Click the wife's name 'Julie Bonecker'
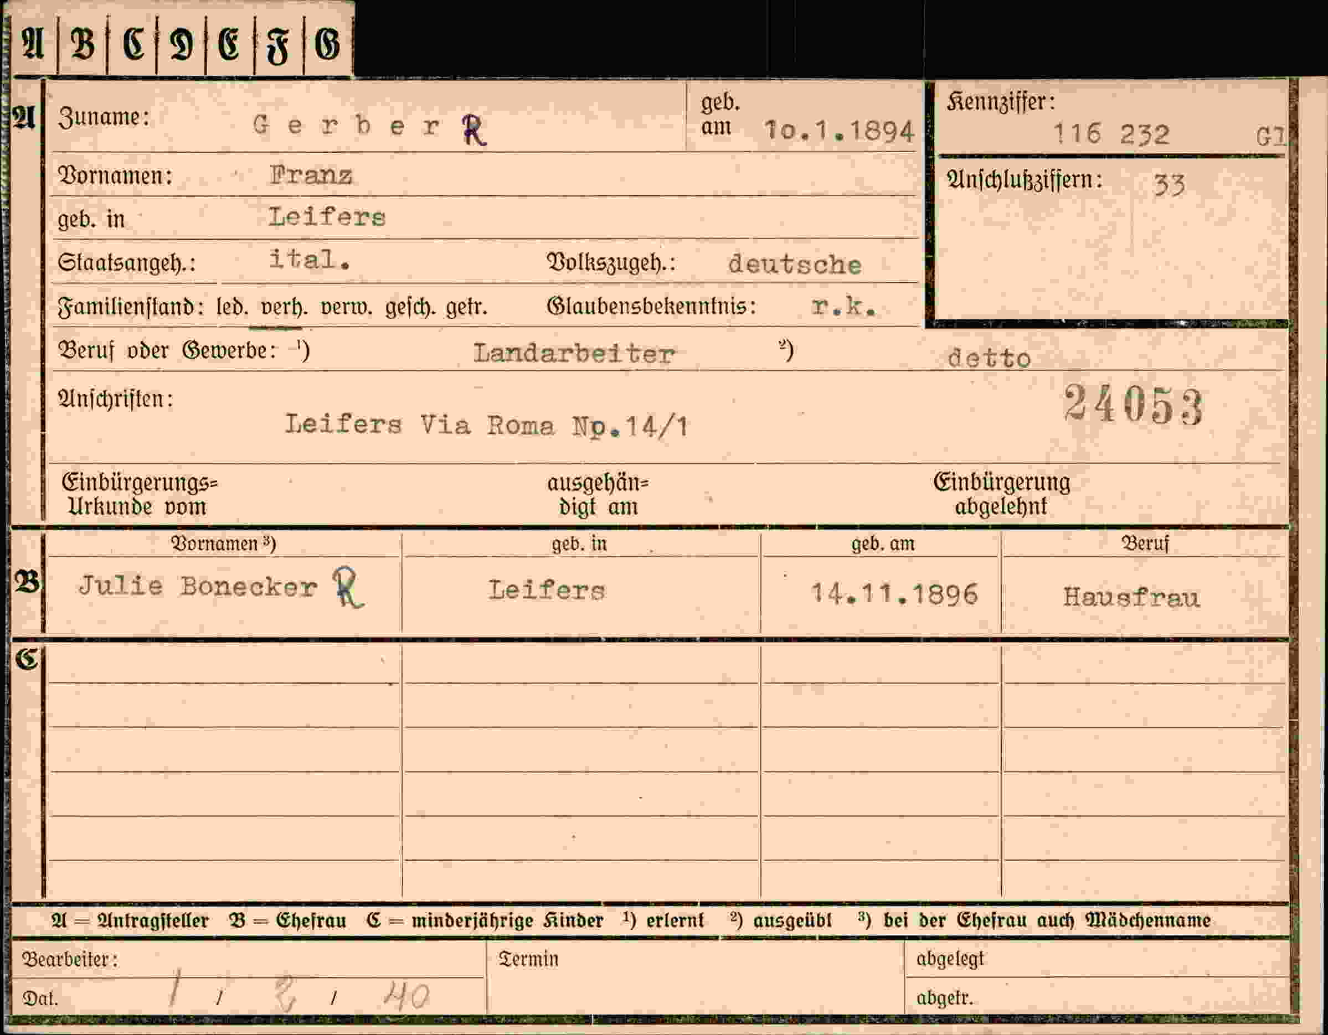1328x1035 pixels. pos(198,587)
